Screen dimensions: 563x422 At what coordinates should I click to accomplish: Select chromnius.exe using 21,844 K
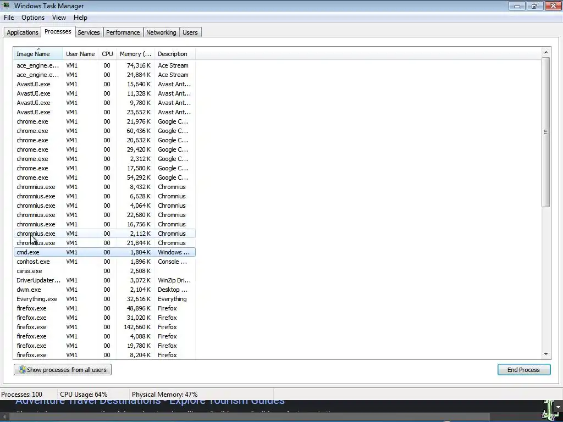[x=104, y=243]
